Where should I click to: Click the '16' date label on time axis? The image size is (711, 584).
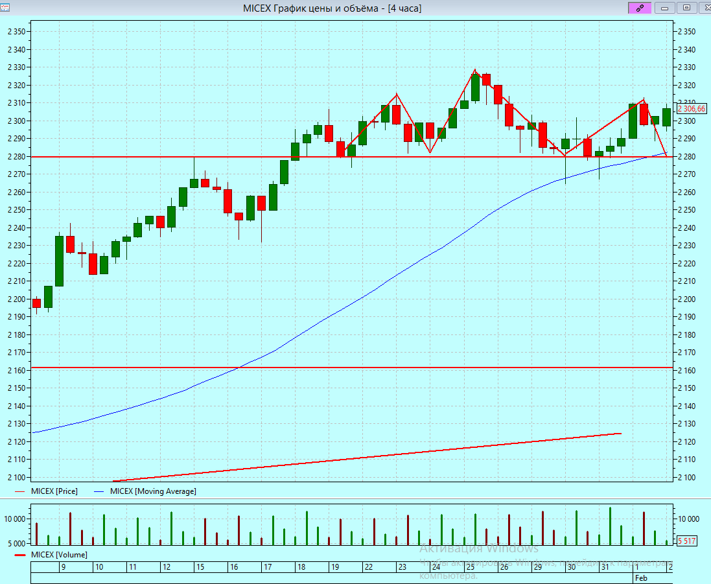pyautogui.click(x=234, y=566)
